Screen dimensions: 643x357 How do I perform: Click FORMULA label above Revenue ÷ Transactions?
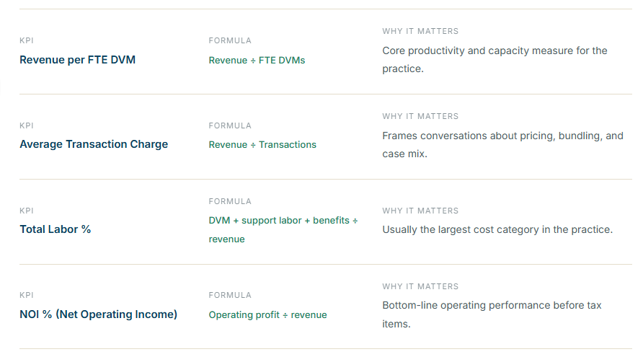pos(230,125)
